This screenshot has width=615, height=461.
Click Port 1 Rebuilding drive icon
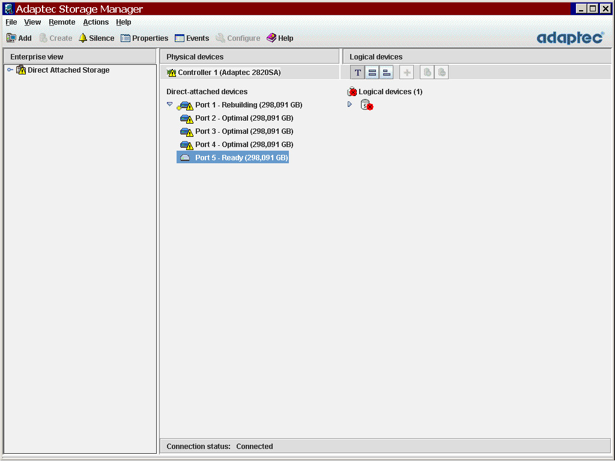pyautogui.click(x=185, y=106)
